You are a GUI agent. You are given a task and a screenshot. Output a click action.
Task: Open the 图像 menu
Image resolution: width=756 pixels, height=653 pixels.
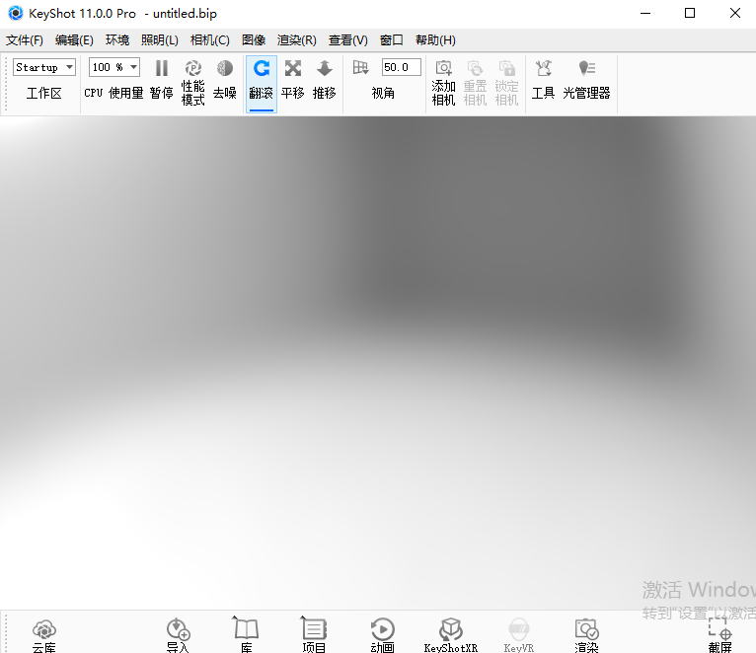254,40
